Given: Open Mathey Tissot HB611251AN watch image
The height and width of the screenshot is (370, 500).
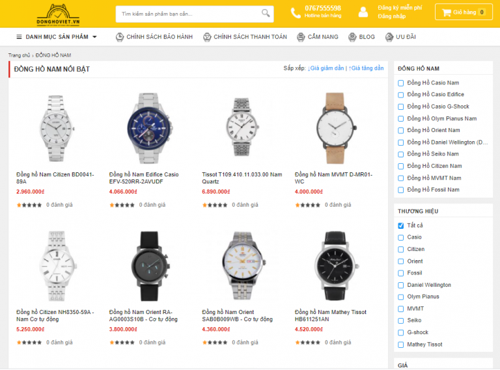Looking at the screenshot, I should pos(336,266).
